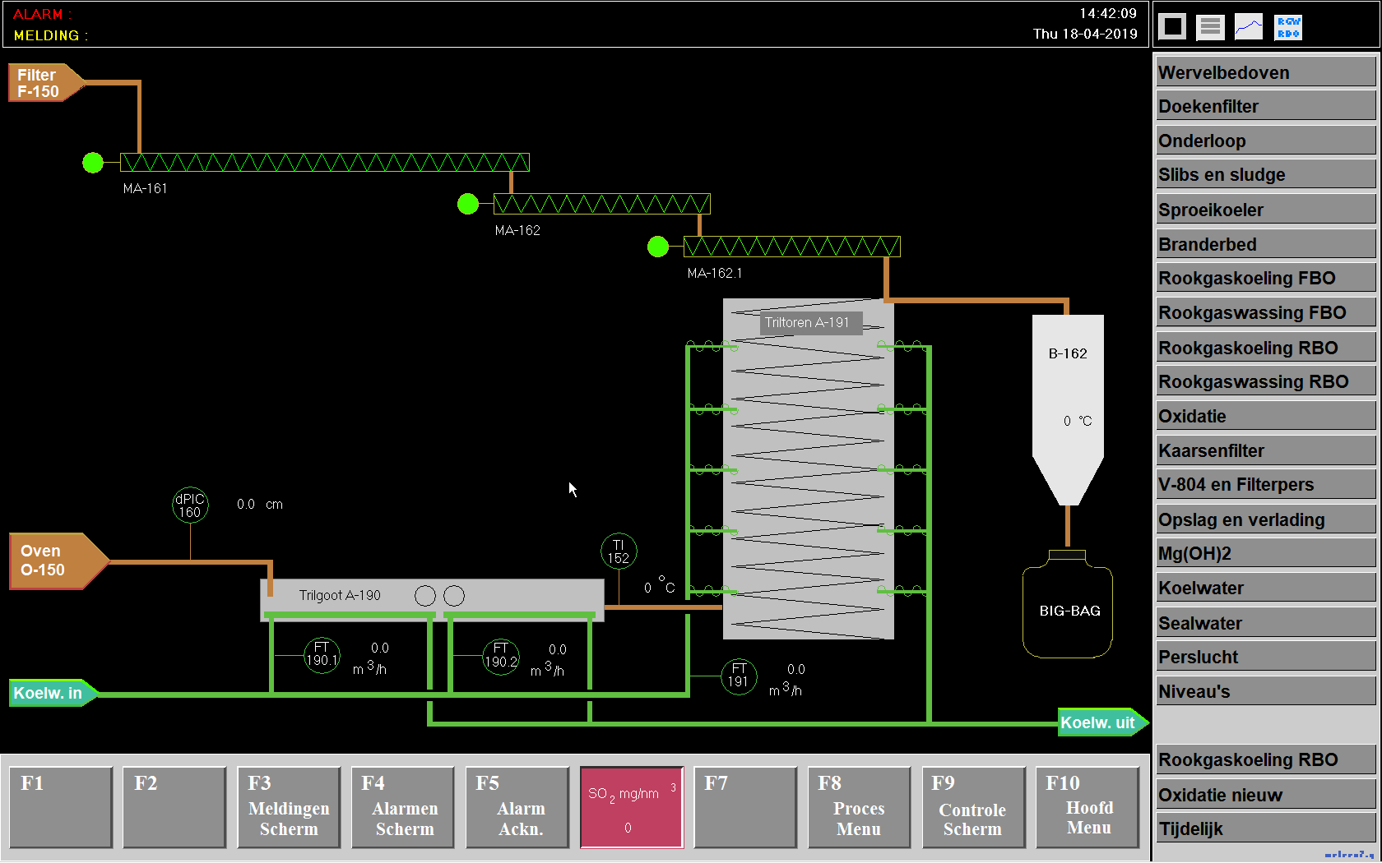Click the FT 190.1 flow transmitter
Screen dimensions: 1382x863
click(322, 655)
